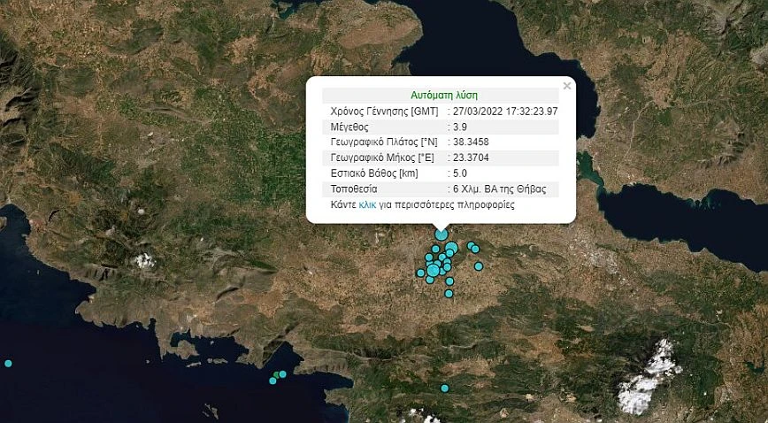Click the lone marker east of the cluster
Screen dimensions: 768x423
tap(478, 265)
